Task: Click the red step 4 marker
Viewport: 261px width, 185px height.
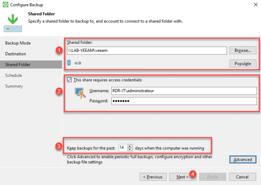Action: click(193, 174)
